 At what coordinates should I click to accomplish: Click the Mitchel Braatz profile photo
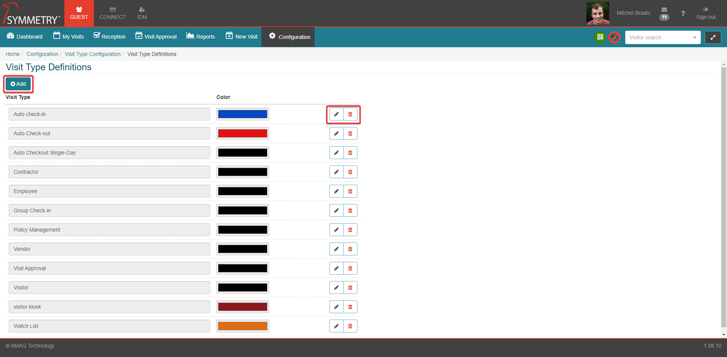click(598, 13)
